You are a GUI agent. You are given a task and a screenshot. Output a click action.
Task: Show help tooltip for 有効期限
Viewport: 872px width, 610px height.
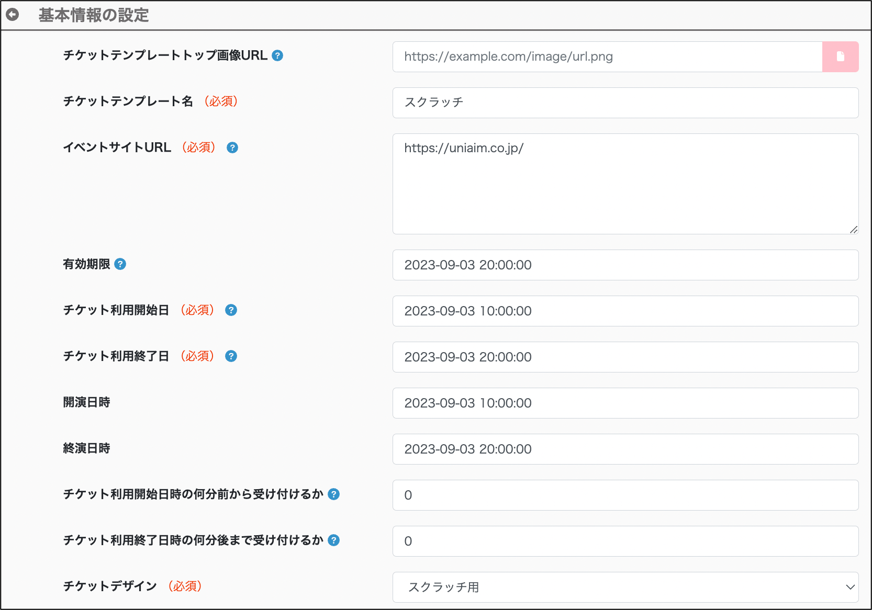pos(120,264)
